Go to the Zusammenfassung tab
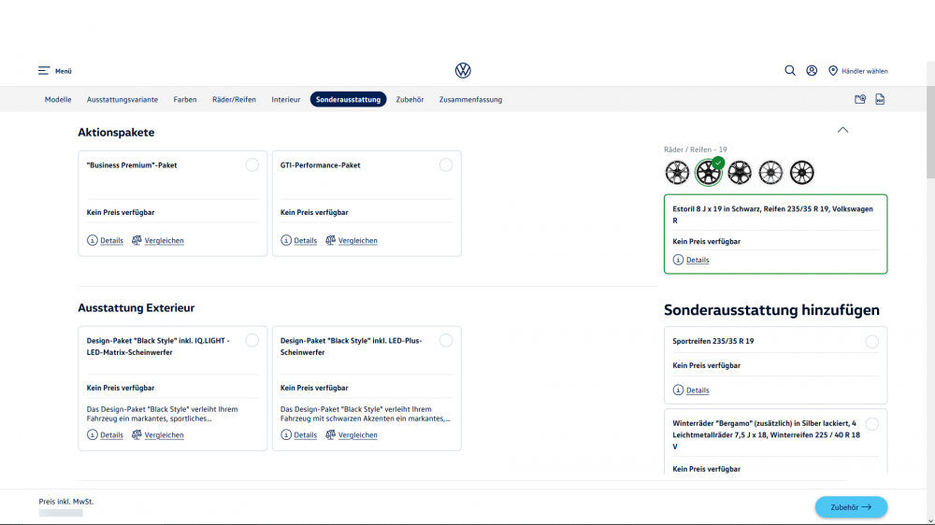 [470, 100]
